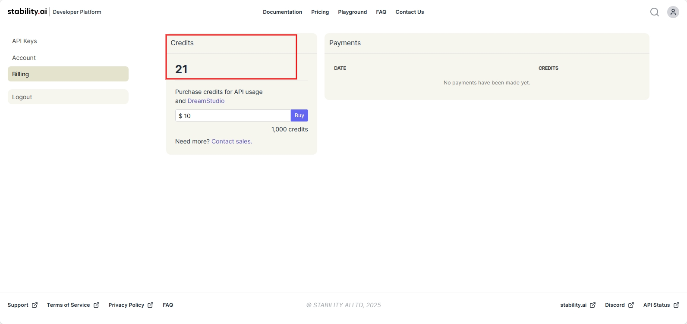Open the API Status footer link

(661, 305)
